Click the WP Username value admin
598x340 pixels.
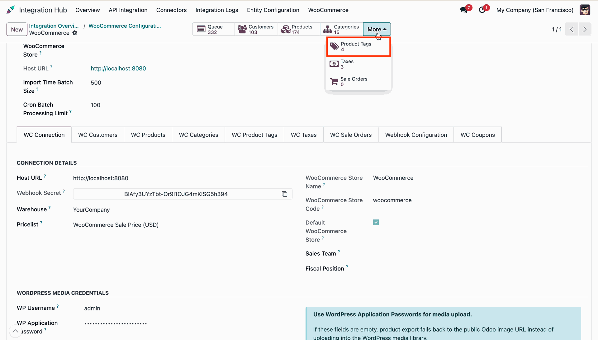coord(92,308)
